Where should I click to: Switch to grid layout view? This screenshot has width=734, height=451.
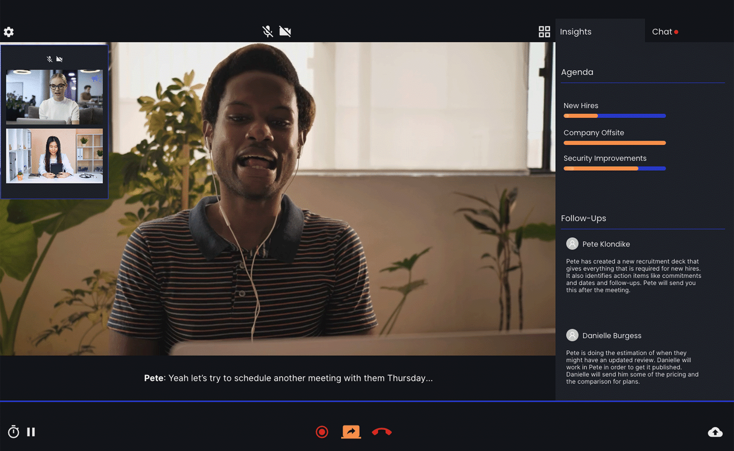pos(544,32)
